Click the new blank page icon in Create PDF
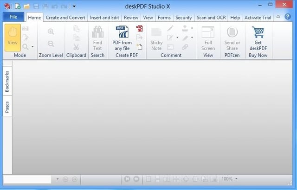The height and width of the screenshot is (190, 297). [140, 46]
